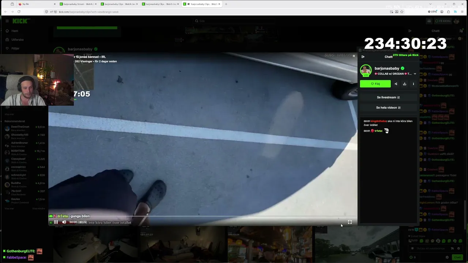Open the VPN extension button

(433, 12)
